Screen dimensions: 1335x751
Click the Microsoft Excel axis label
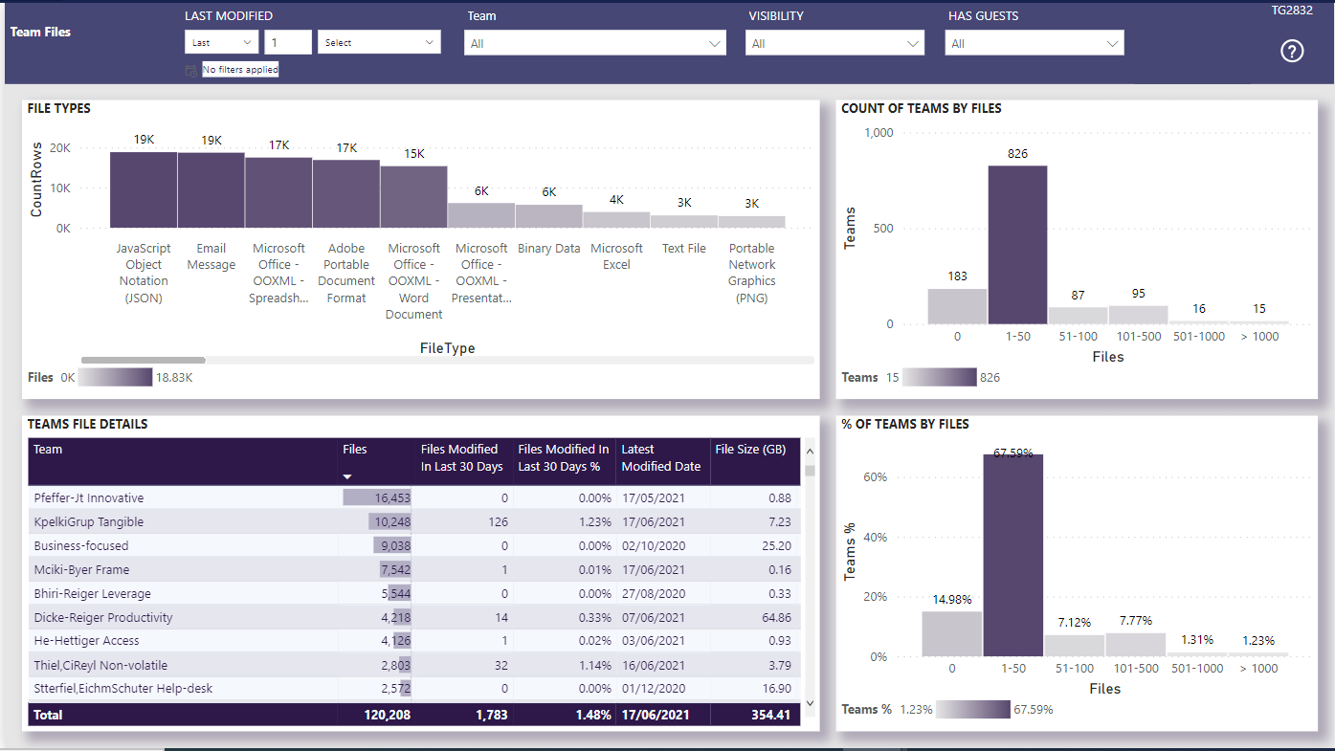tap(616, 256)
